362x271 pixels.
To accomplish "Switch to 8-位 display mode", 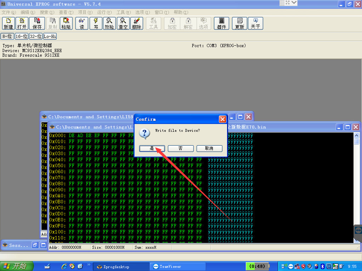I will (x=7, y=36).
